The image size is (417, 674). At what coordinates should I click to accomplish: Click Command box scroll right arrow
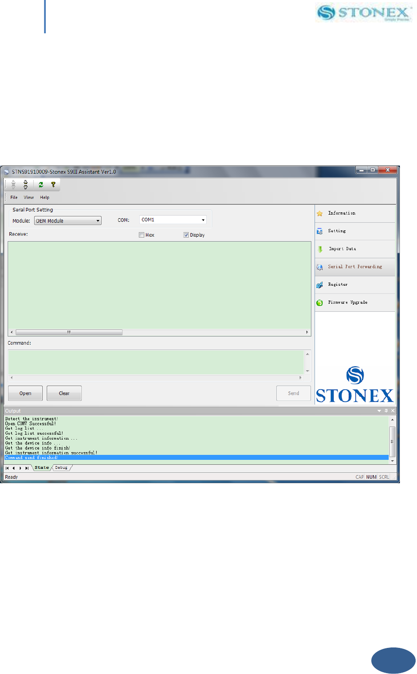click(x=301, y=377)
